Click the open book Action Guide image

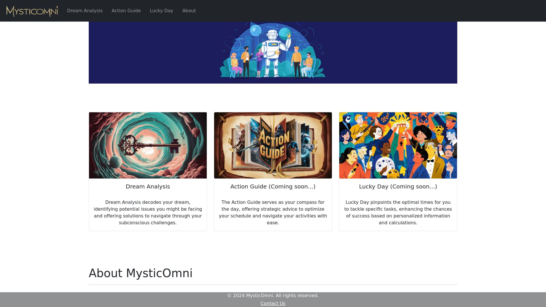tap(273, 145)
